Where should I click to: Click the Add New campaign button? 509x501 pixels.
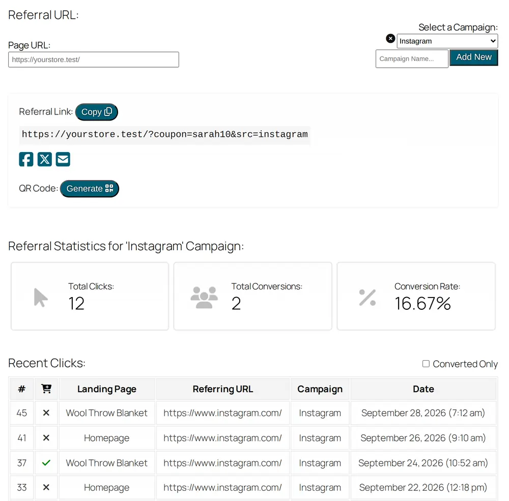pyautogui.click(x=473, y=57)
